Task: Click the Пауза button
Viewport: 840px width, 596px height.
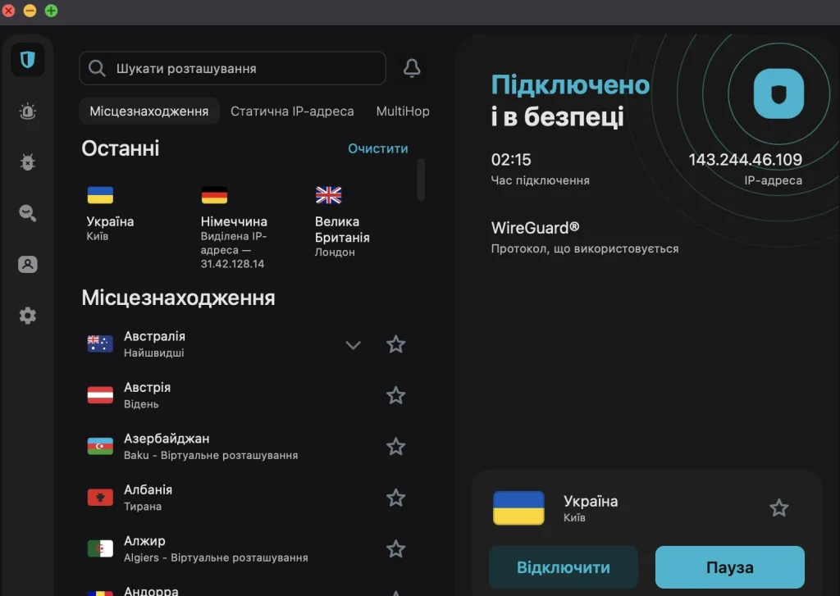Action: pos(729,567)
